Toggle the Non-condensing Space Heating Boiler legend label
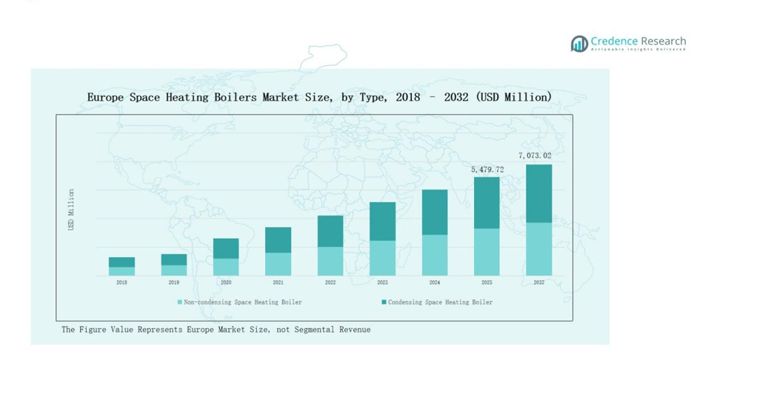Viewport: 757px width, 406px height. [242, 302]
